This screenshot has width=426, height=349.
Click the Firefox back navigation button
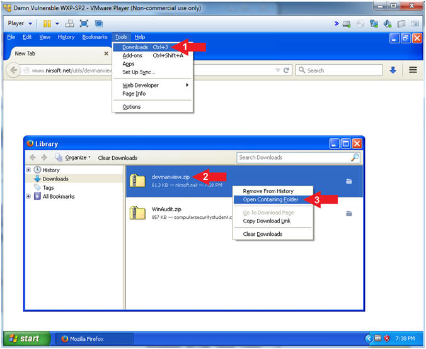[13, 70]
